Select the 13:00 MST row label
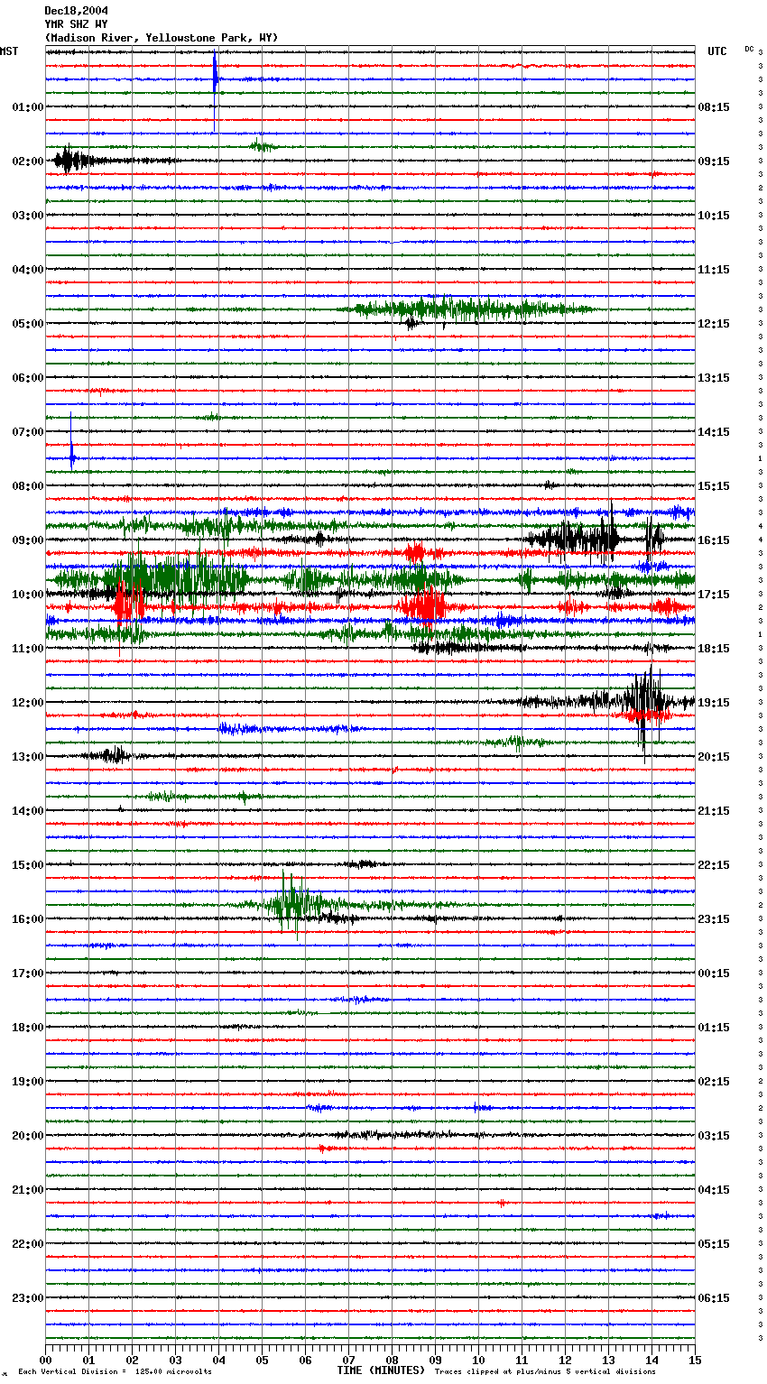This screenshot has width=767, height=1384. tap(28, 757)
